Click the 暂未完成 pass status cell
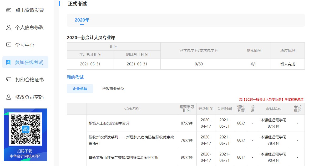The image size is (309, 166). coord(288,64)
